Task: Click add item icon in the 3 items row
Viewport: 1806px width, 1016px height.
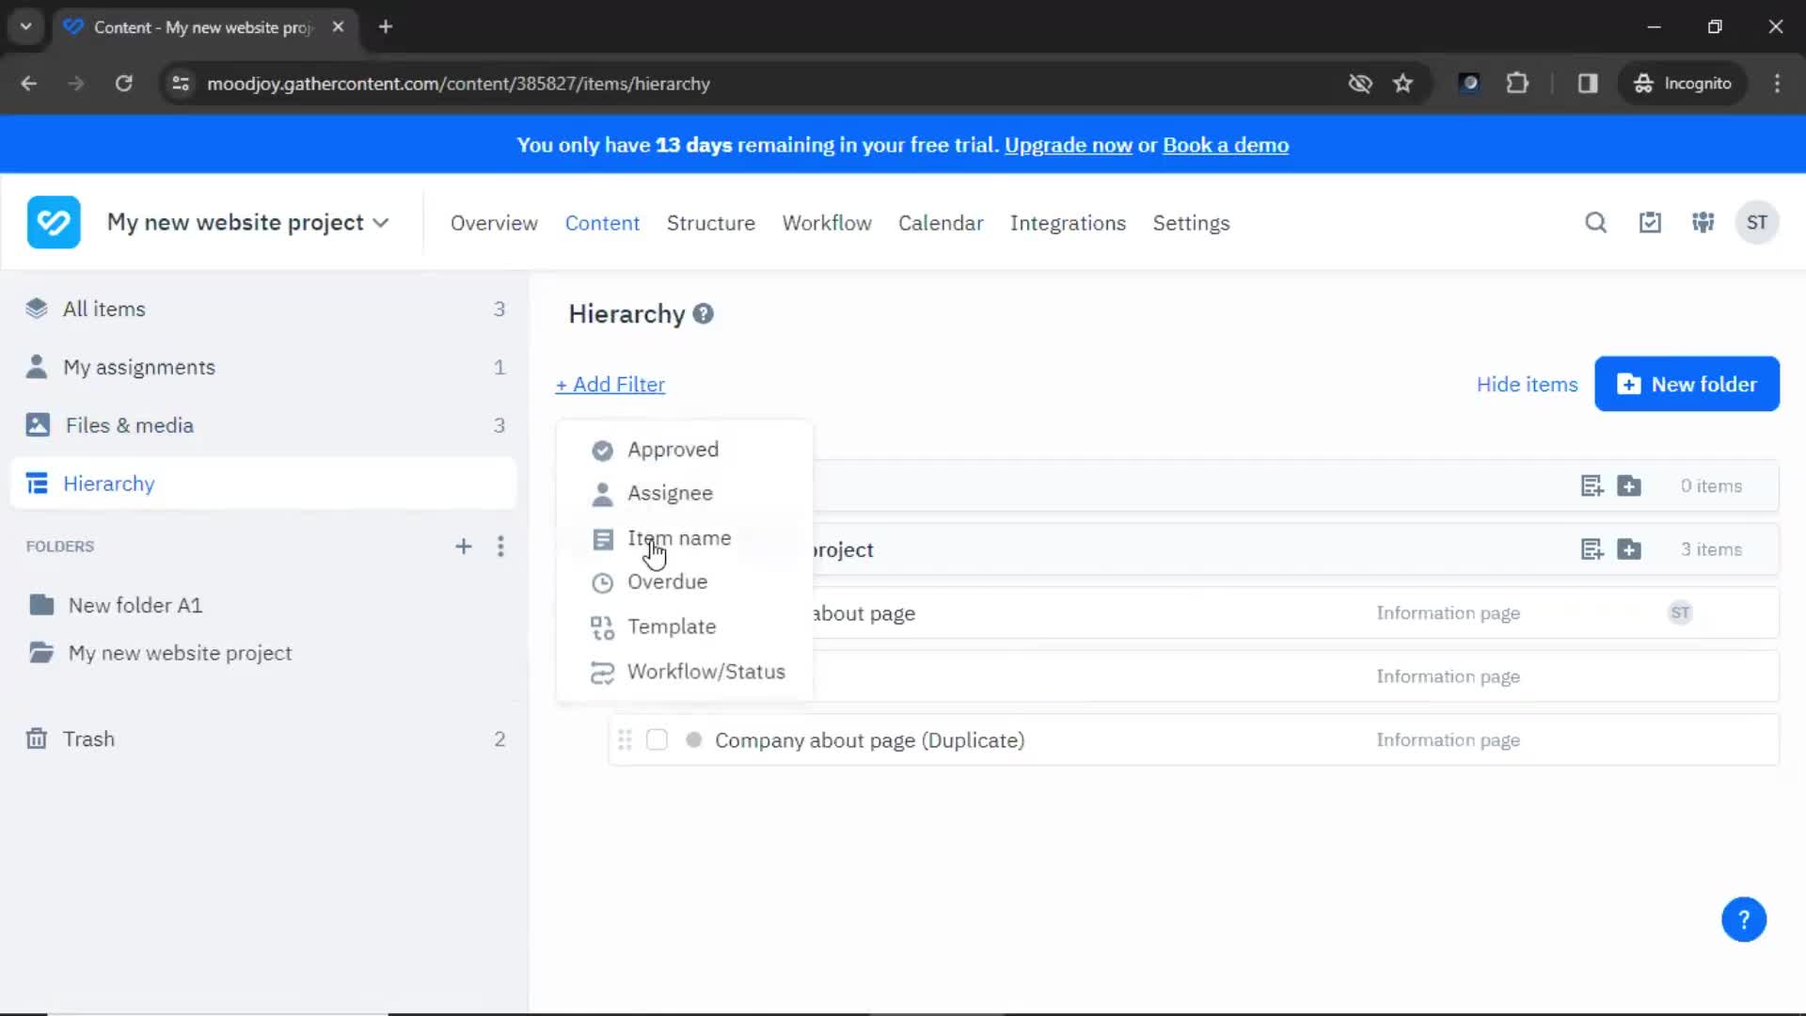Action: point(1592,549)
